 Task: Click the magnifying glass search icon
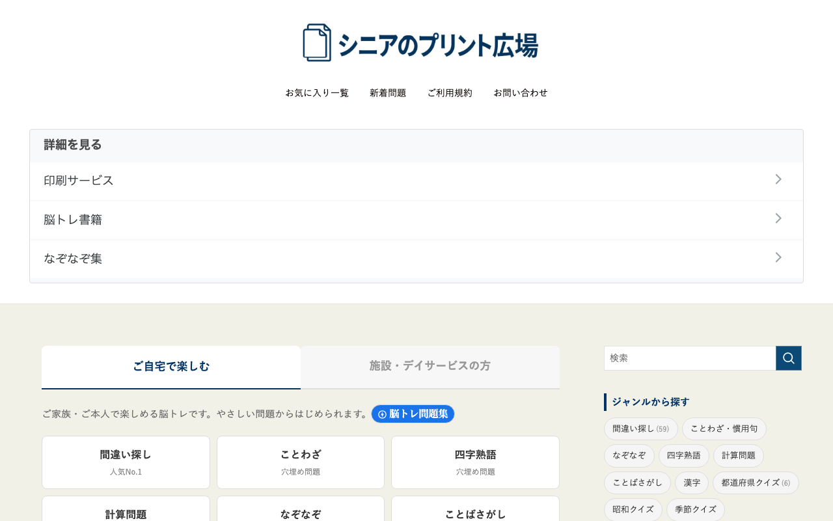coord(788,358)
